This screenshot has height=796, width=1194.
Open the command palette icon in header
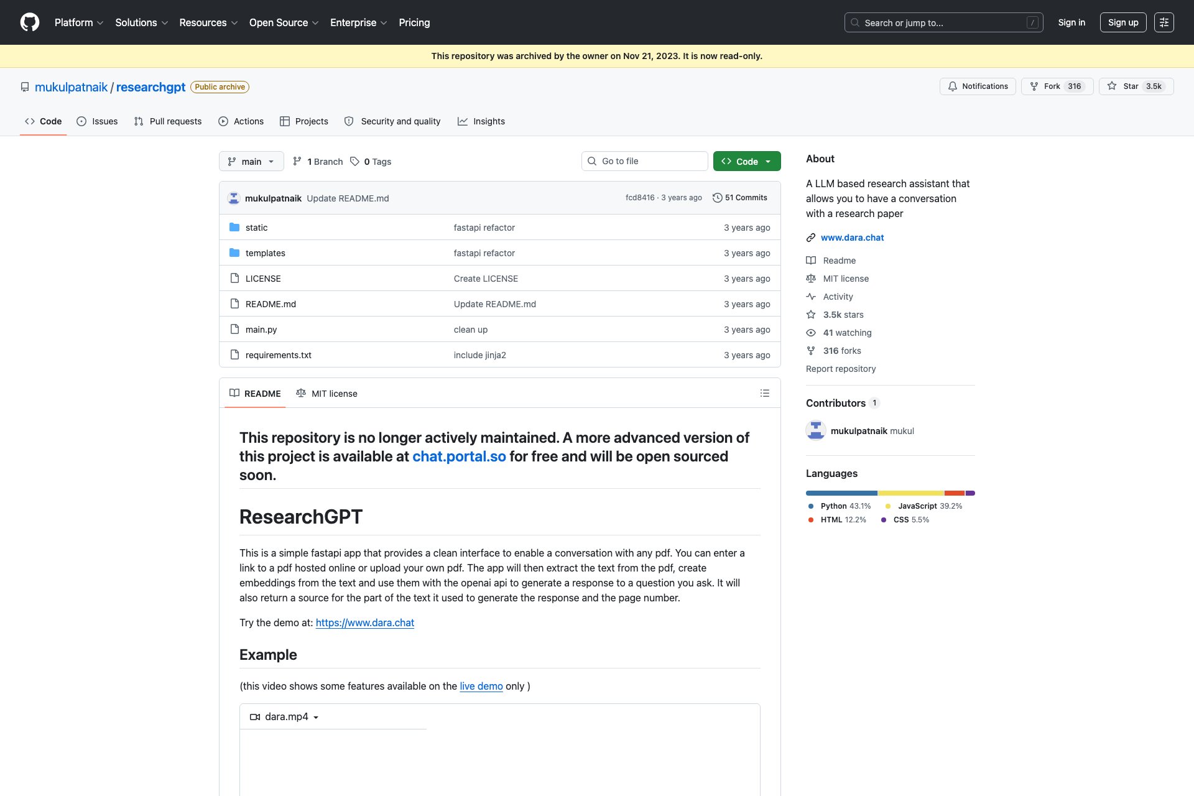click(1164, 22)
